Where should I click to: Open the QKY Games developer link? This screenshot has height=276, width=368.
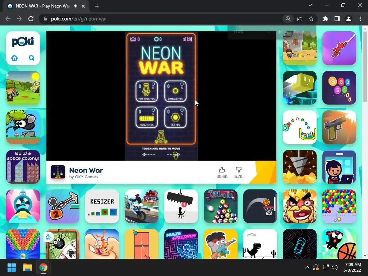(83, 177)
